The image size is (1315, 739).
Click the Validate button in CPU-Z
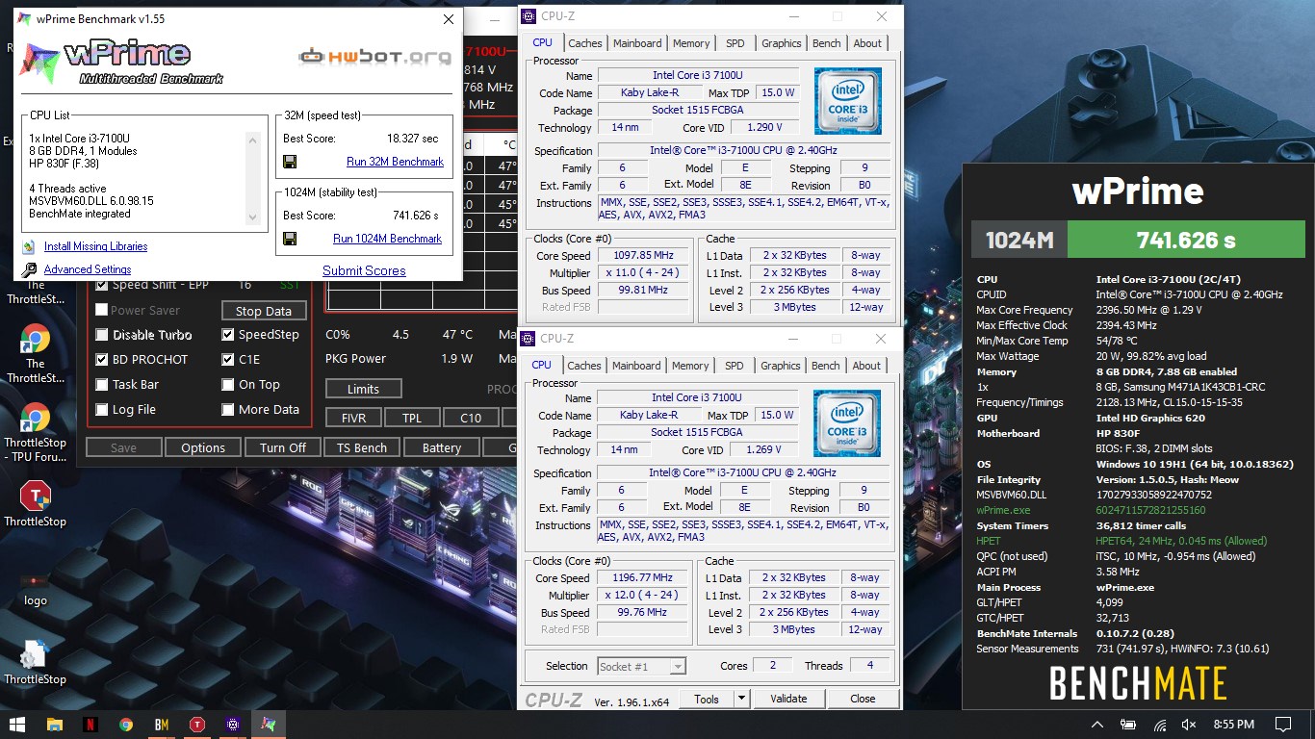[788, 700]
